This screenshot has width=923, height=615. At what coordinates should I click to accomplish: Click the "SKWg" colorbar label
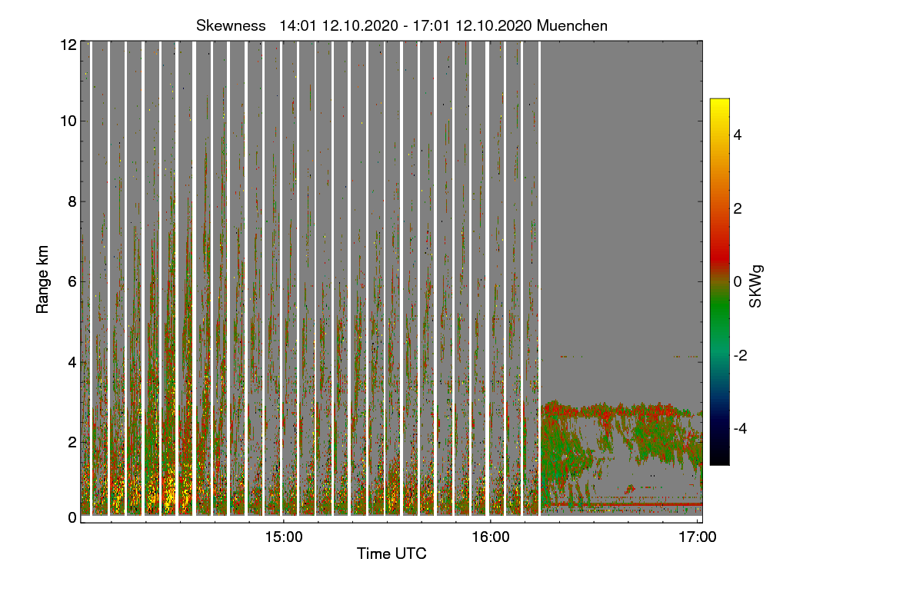tap(755, 287)
